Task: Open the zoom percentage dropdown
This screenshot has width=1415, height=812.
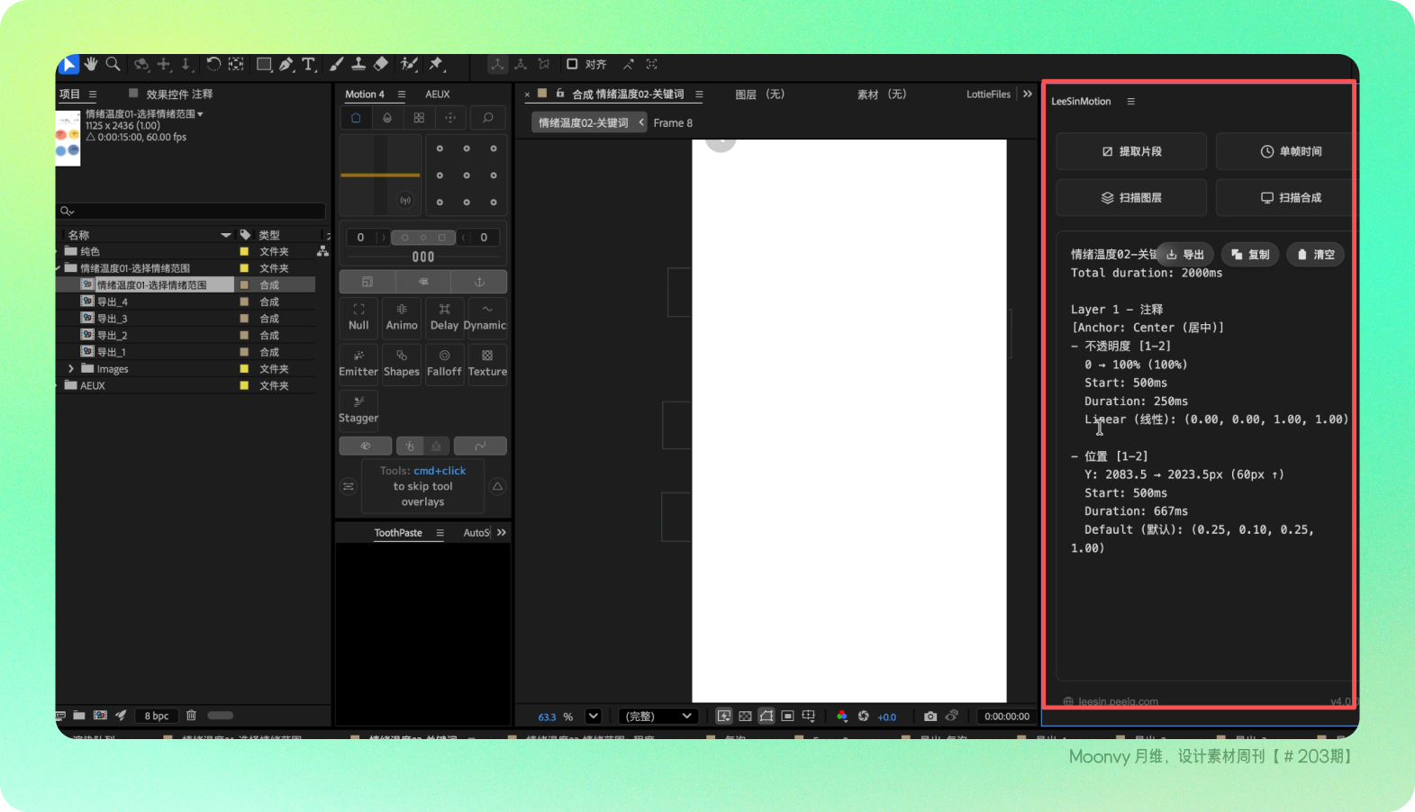Action: click(x=593, y=717)
